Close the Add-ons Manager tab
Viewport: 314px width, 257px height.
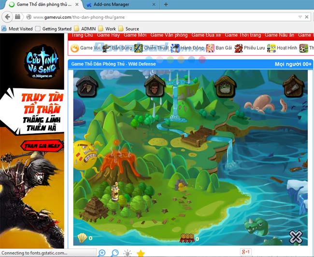[154, 4]
